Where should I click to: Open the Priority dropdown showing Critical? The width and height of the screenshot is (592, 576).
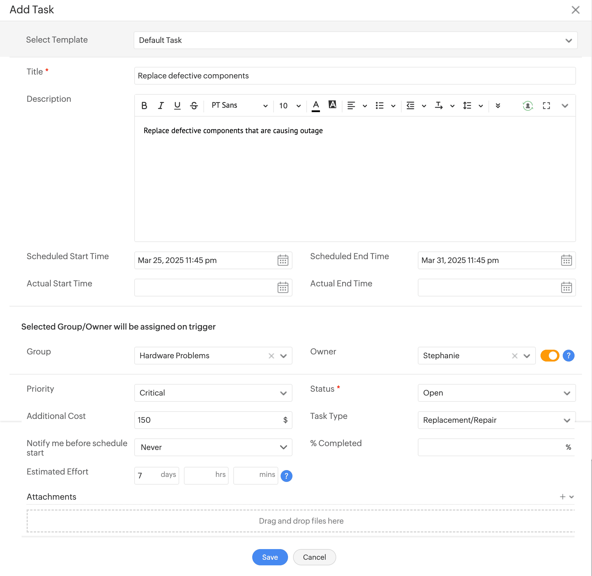point(213,393)
